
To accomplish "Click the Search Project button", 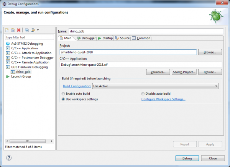I will pyautogui.click(x=184, y=72).
